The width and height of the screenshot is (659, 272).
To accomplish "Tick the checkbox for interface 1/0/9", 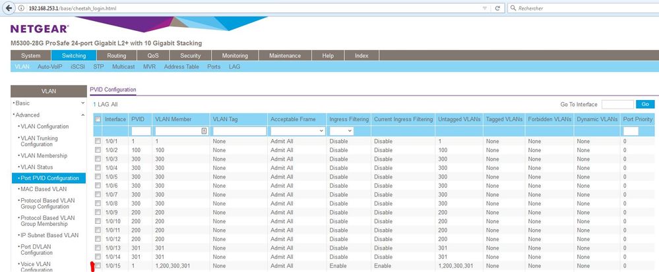I will [98, 213].
